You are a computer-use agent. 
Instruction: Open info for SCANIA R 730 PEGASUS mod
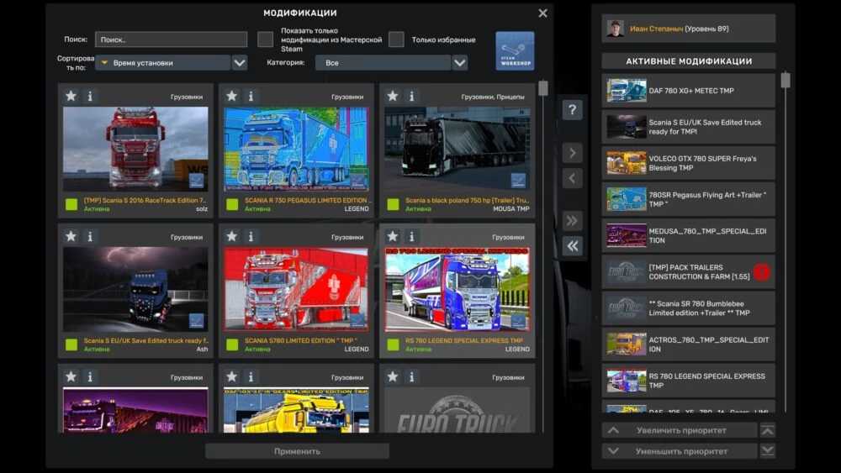pos(251,96)
